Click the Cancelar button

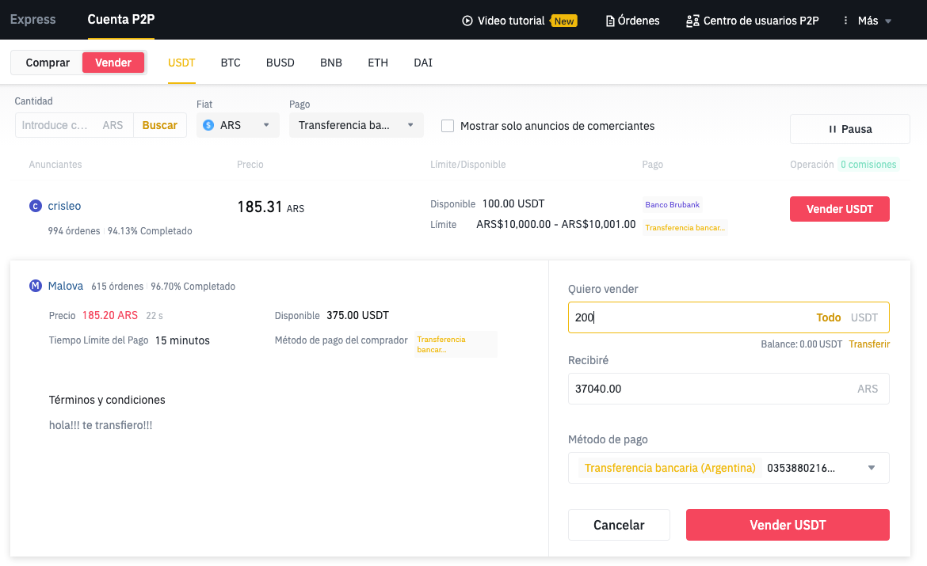click(x=619, y=525)
